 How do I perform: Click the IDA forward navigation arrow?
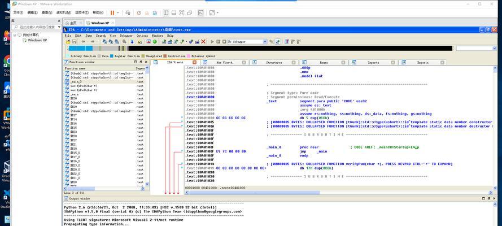click(92, 42)
